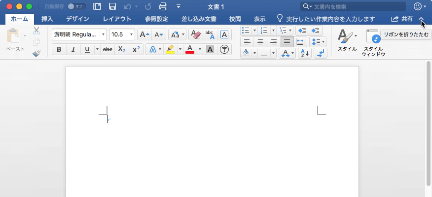Screen dimensions: 432x197
Task: Sort text A to Z
Action: click(x=305, y=53)
